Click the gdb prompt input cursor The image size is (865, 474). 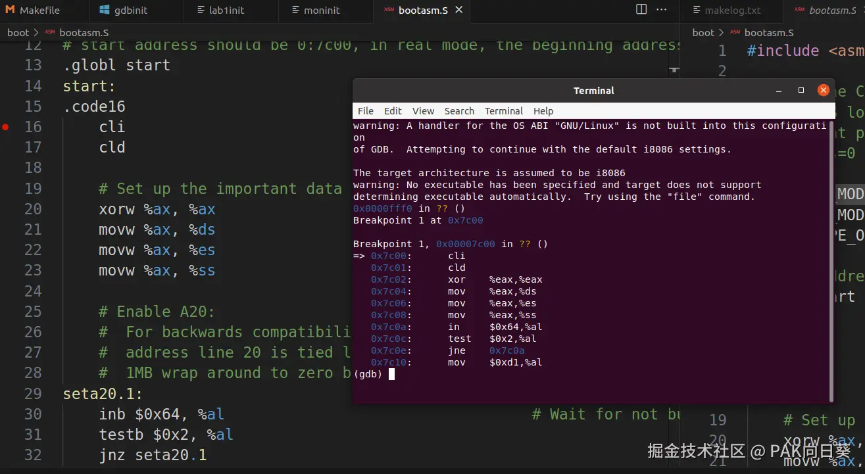point(391,374)
